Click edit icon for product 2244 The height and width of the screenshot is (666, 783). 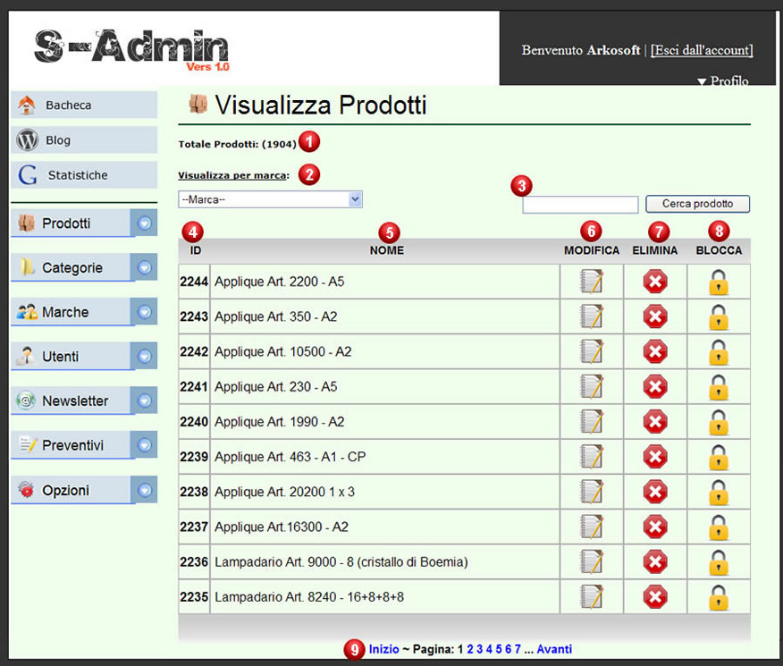pyautogui.click(x=591, y=282)
